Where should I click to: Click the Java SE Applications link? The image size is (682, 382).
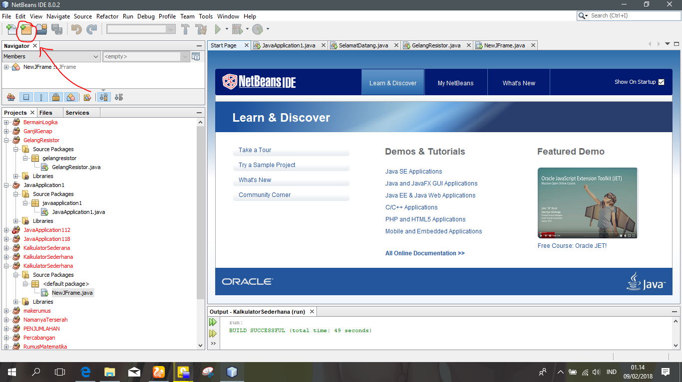[413, 171]
